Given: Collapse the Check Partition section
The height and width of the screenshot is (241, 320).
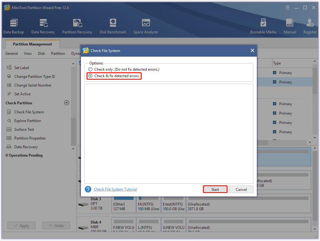Looking at the screenshot, I should 67,103.
